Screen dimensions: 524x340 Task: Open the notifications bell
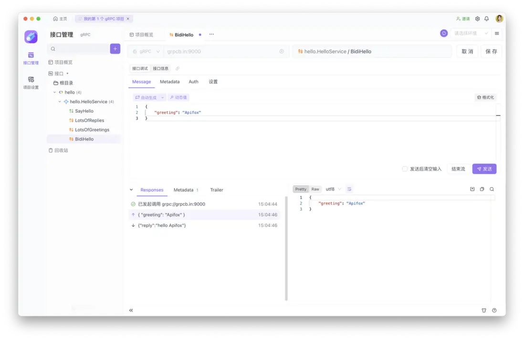[487, 19]
